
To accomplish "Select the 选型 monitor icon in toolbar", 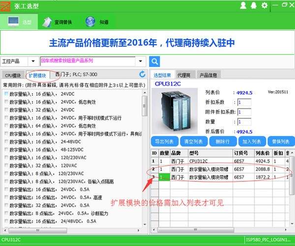I will coord(14,22).
